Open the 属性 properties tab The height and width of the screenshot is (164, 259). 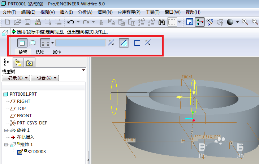point(57,52)
